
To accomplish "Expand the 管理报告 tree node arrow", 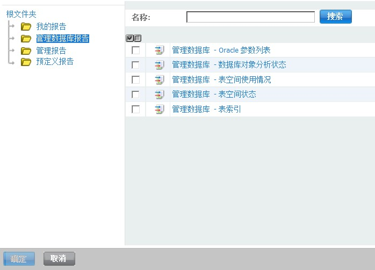I will [12, 50].
